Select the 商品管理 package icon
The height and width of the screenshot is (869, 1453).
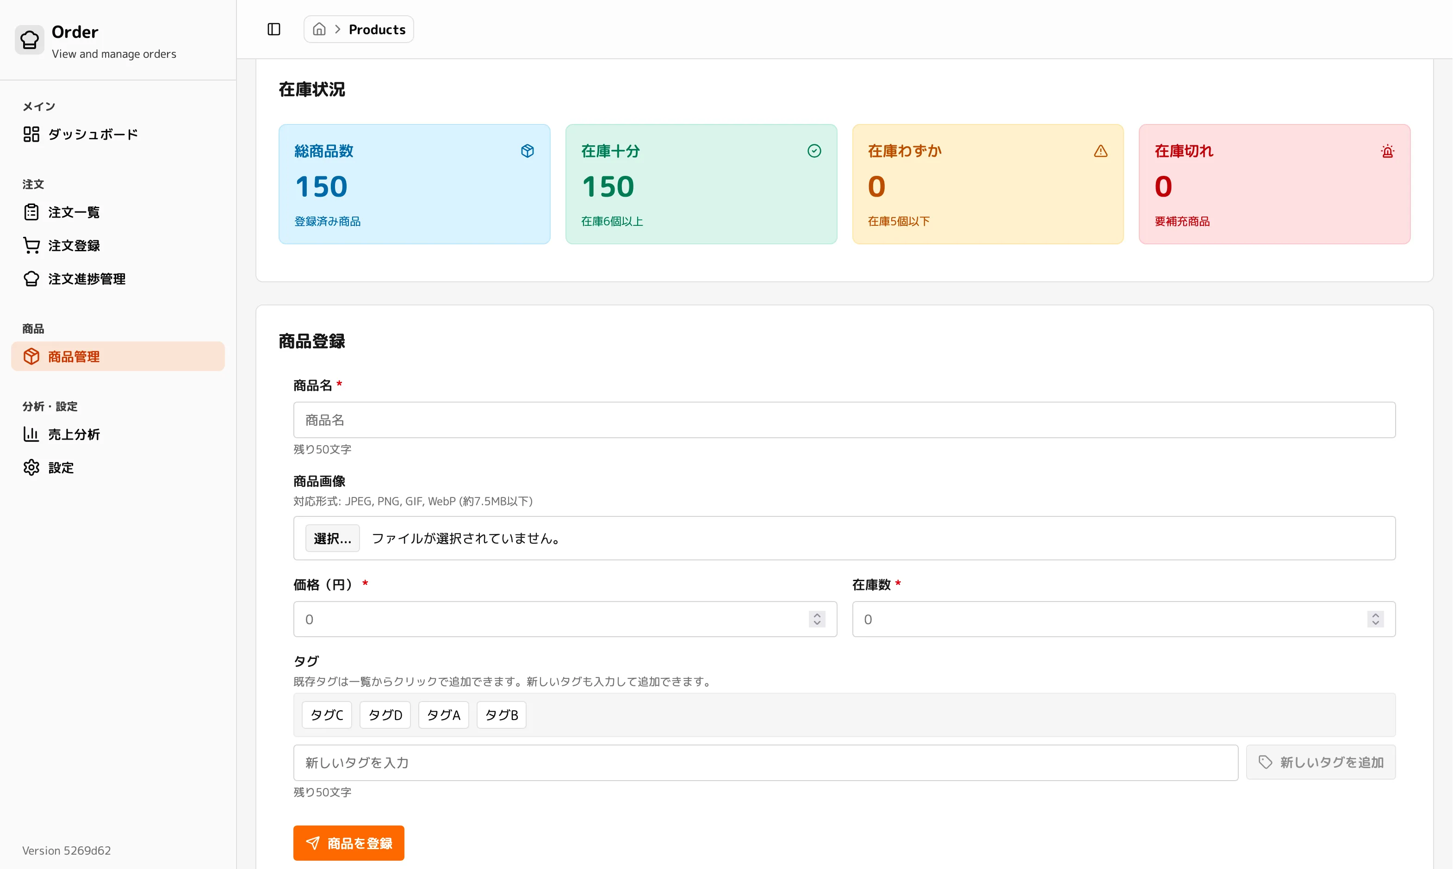click(x=31, y=356)
